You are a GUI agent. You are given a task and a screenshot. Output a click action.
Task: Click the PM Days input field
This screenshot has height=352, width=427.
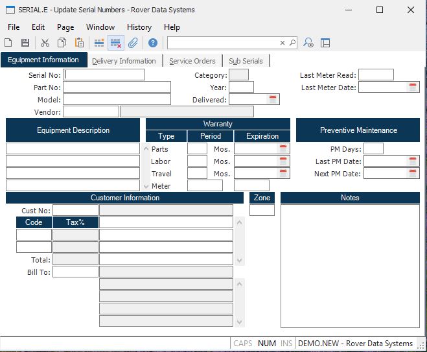point(373,149)
